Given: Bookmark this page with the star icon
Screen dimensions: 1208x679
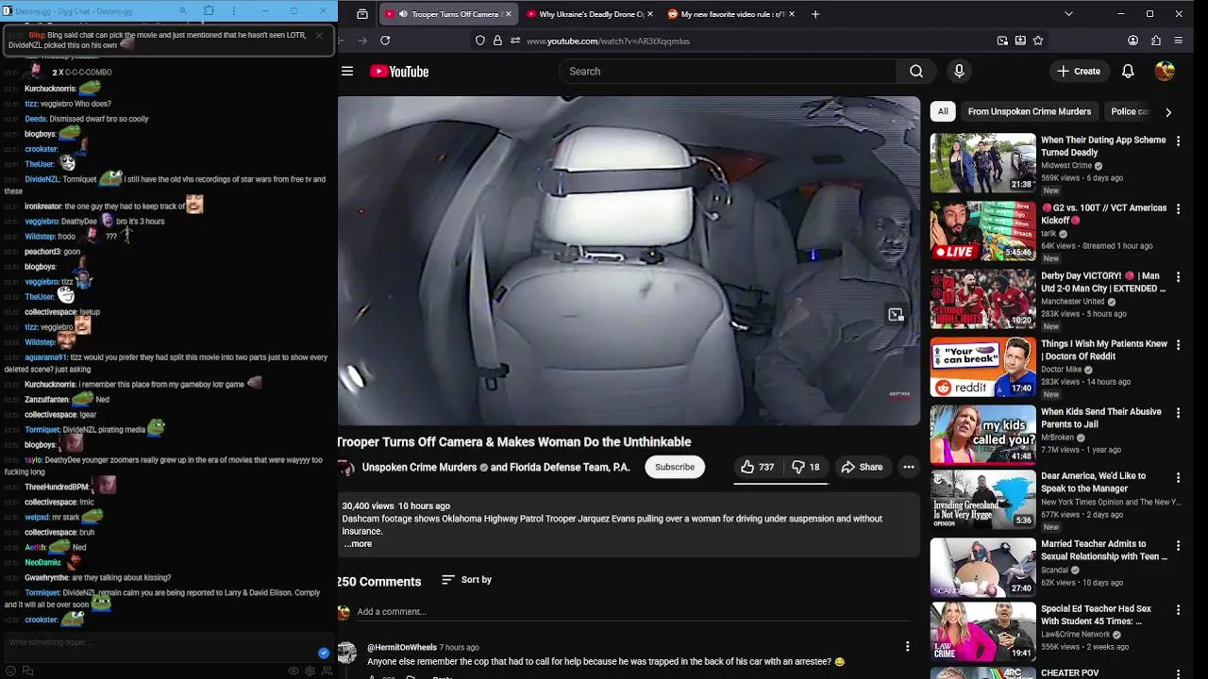Looking at the screenshot, I should 1038,41.
